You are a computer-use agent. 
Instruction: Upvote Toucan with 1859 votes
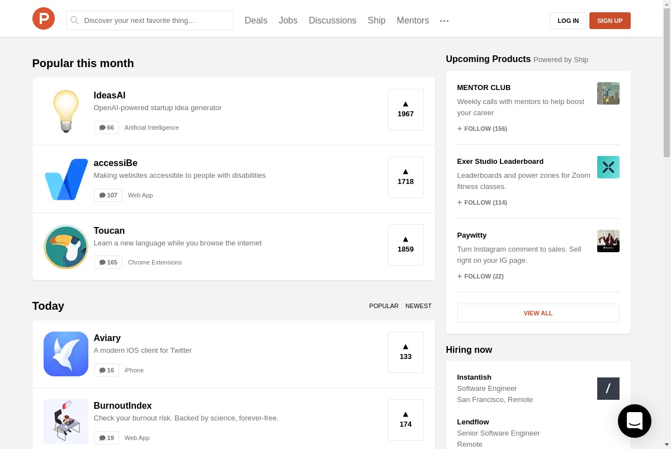(406, 245)
